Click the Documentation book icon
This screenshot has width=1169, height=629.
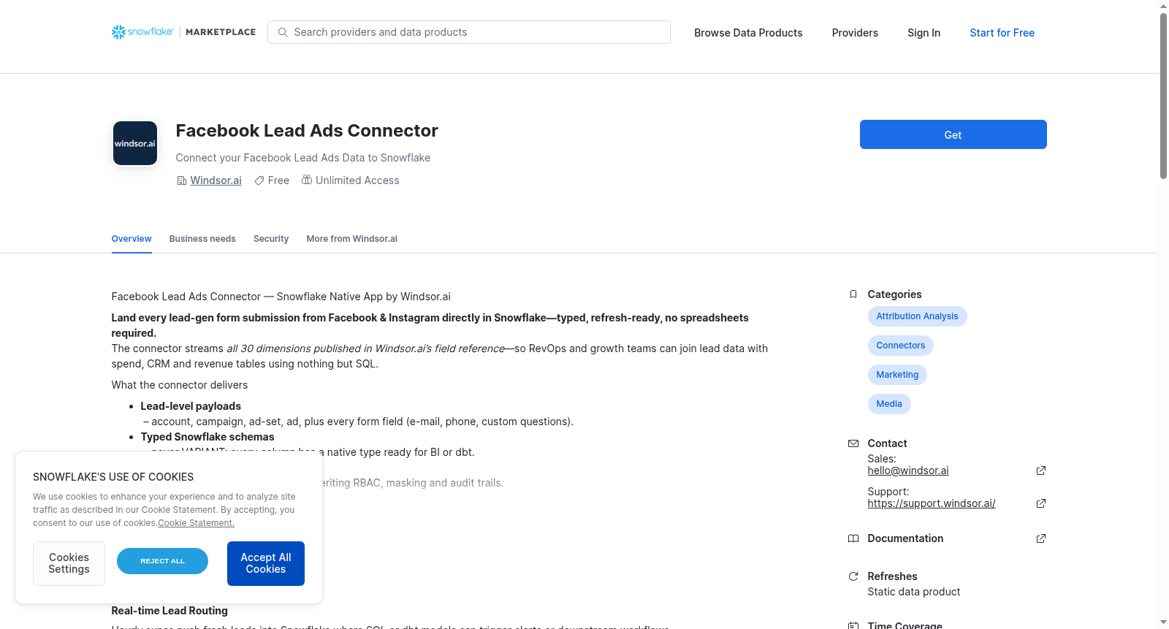pyautogui.click(x=853, y=538)
